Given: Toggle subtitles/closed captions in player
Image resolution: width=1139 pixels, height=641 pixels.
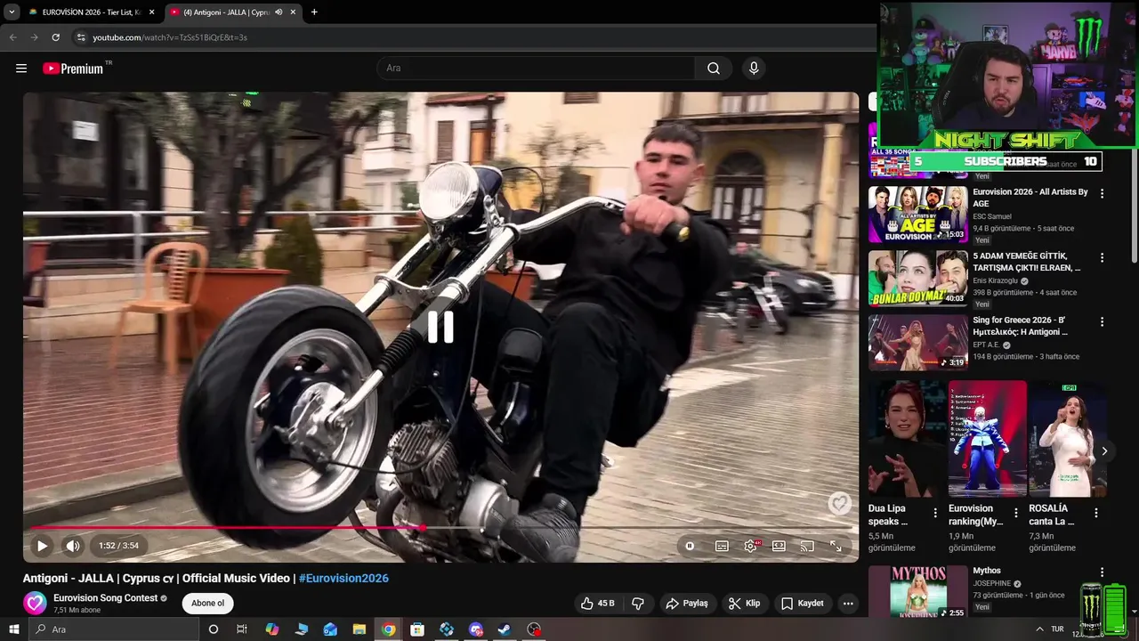Looking at the screenshot, I should tap(722, 546).
